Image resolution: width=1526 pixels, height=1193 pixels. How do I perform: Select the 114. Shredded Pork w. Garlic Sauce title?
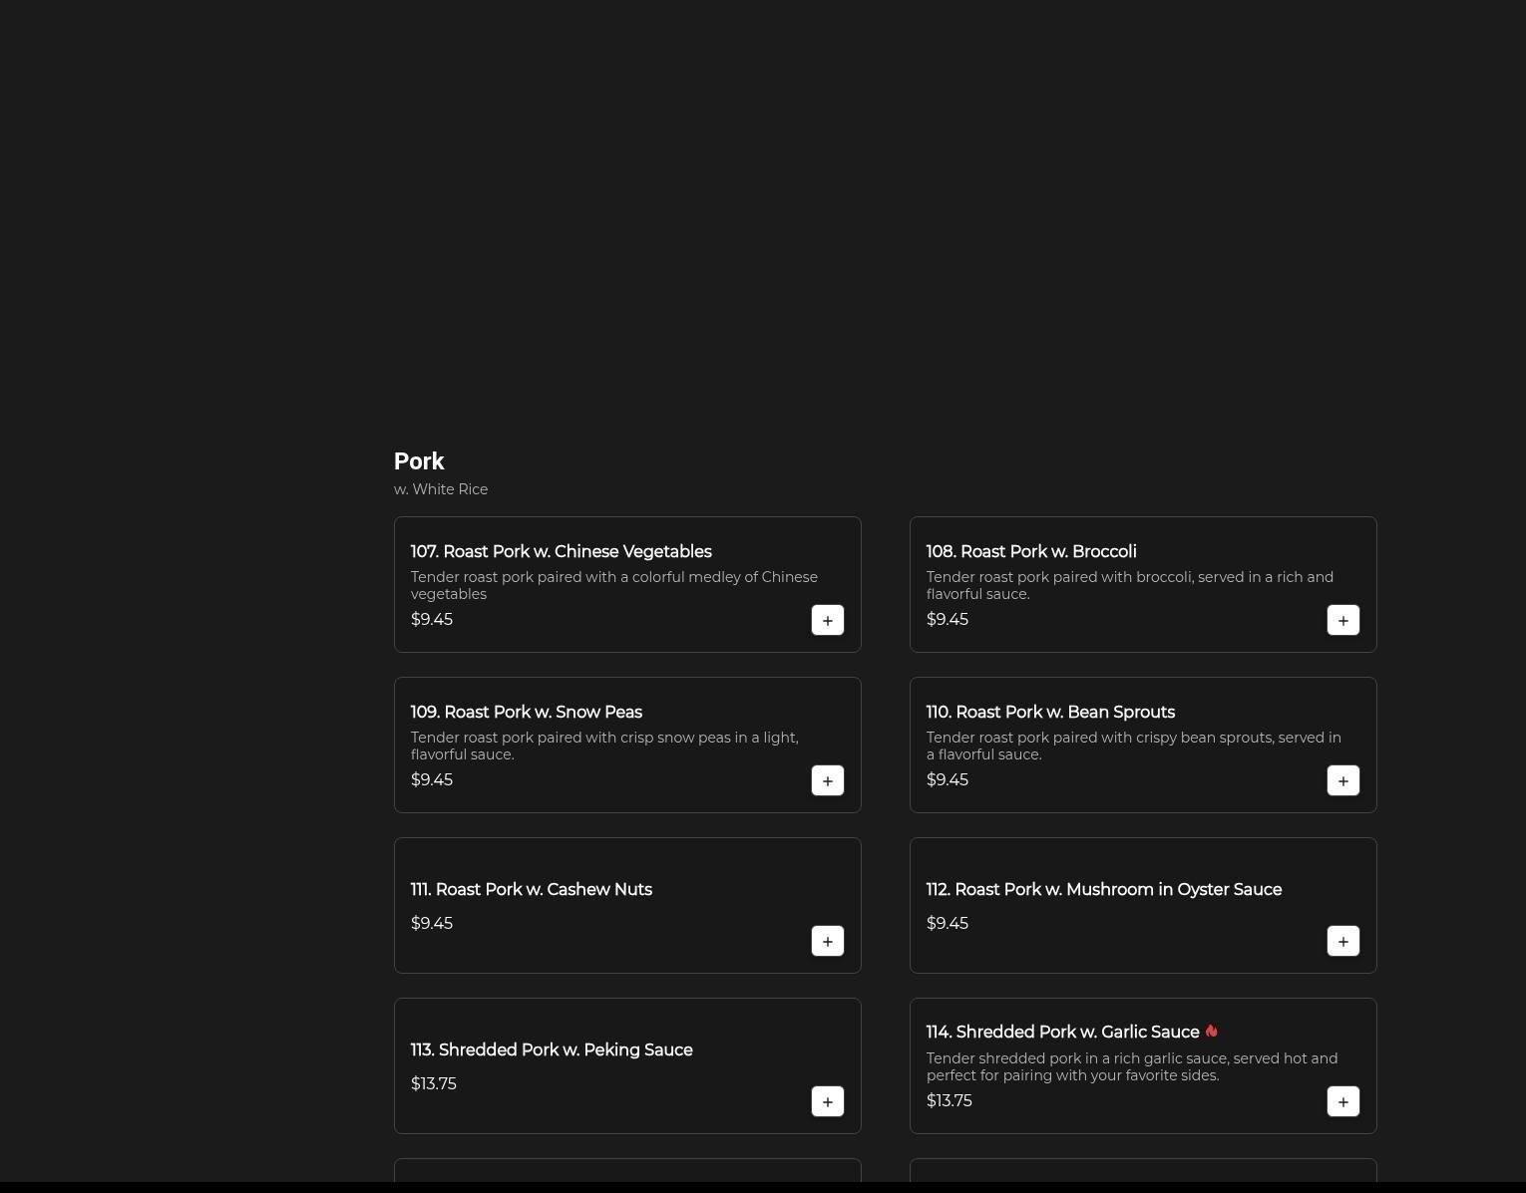pos(1062,1033)
